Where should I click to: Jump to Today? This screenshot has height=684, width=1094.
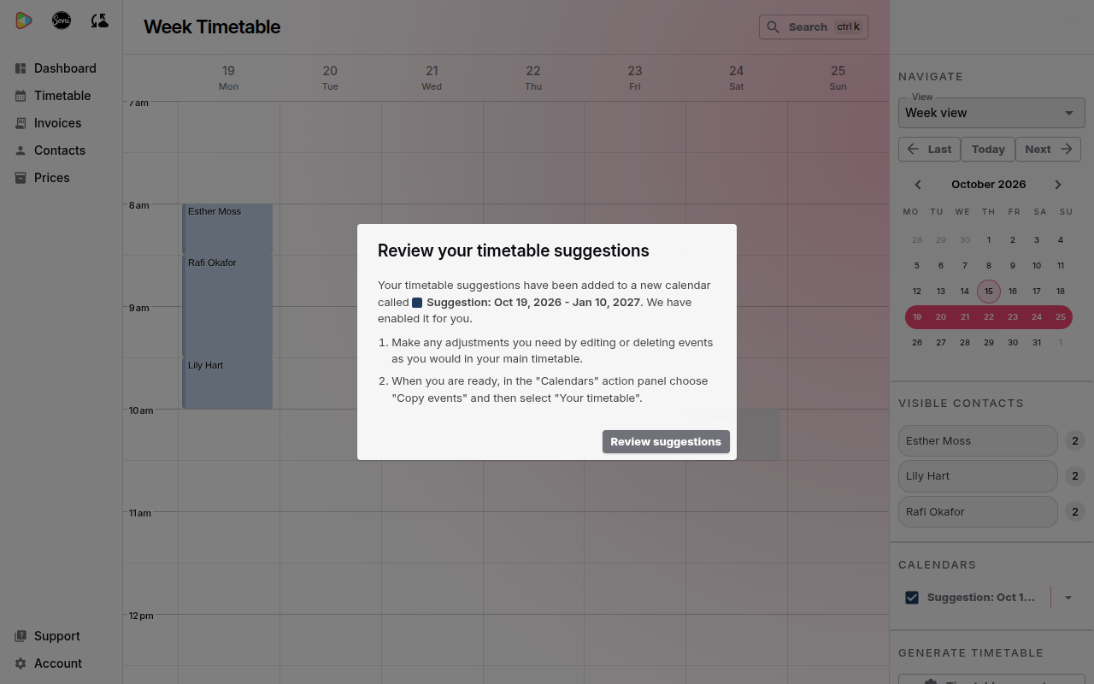point(988,149)
